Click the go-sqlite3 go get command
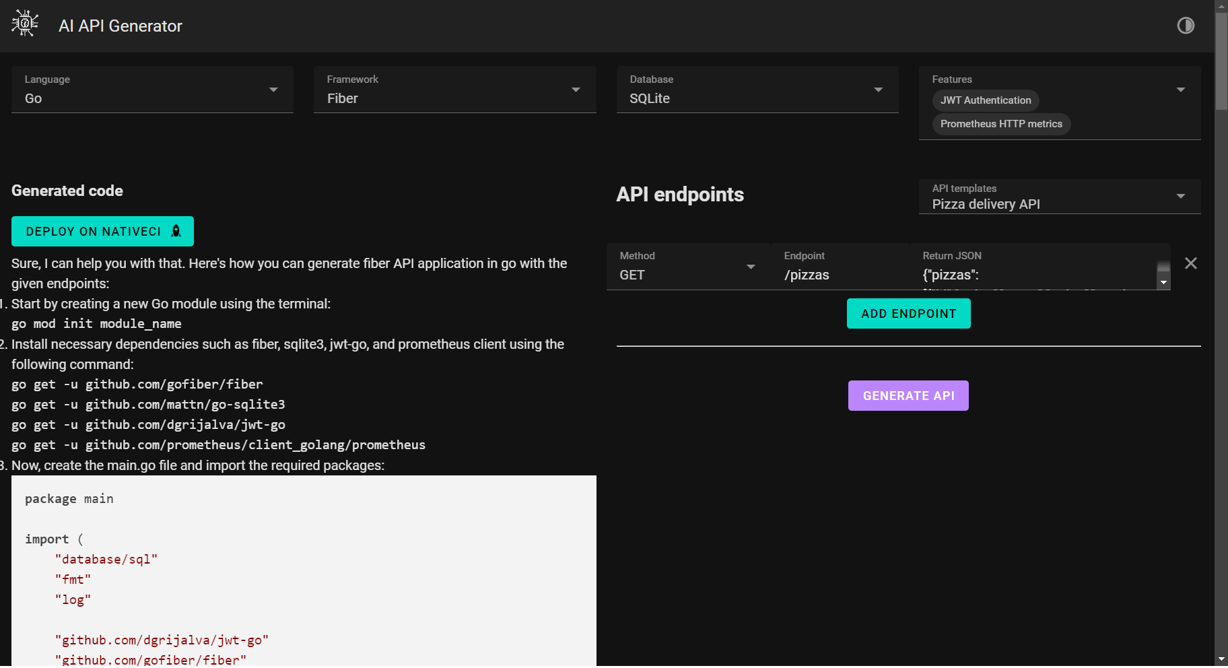1228x668 pixels. pyautogui.click(x=148, y=405)
